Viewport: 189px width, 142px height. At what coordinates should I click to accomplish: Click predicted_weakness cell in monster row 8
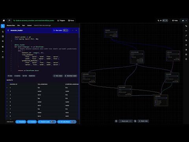click(x=67, y=112)
